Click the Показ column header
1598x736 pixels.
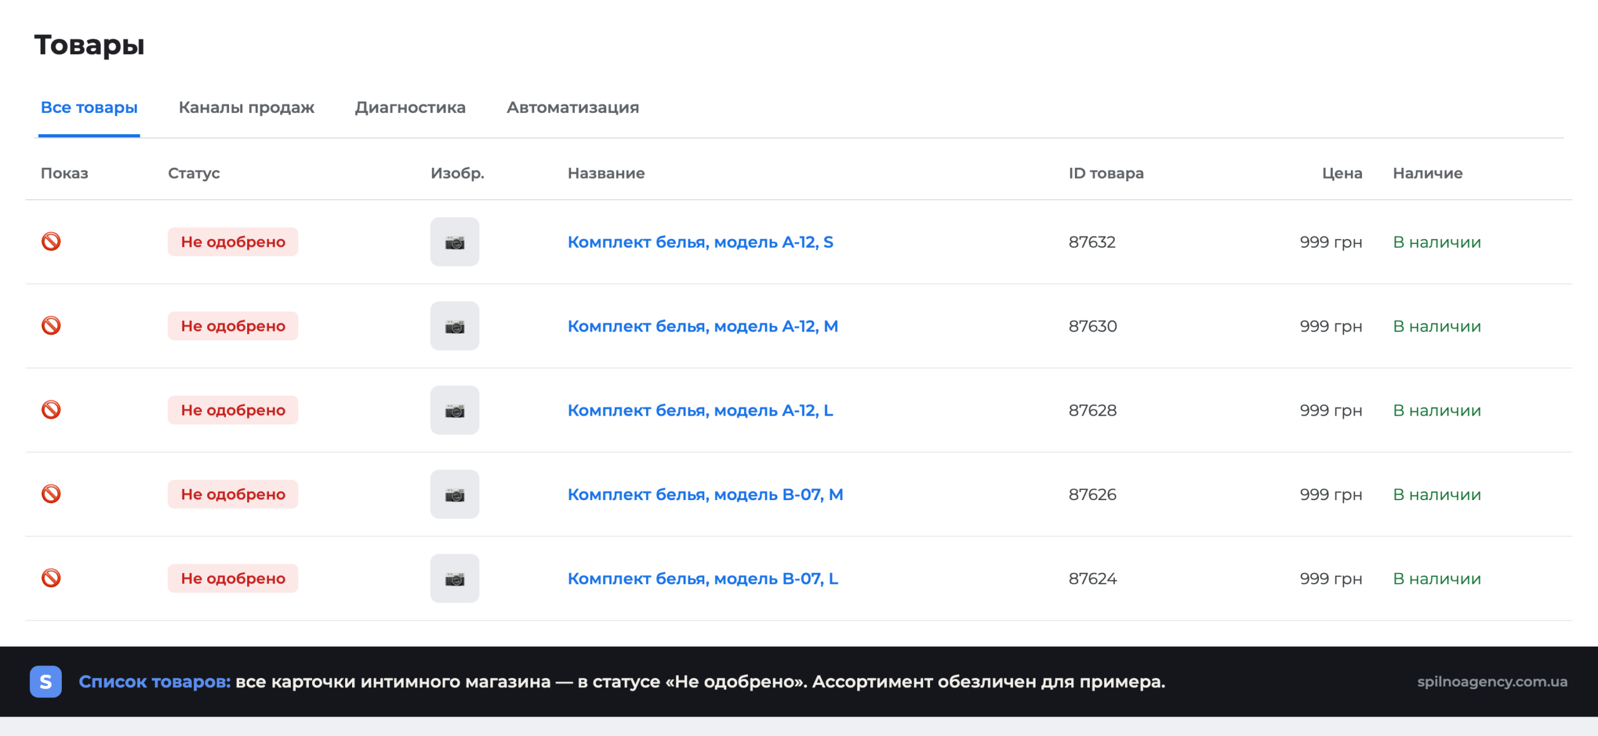click(64, 173)
